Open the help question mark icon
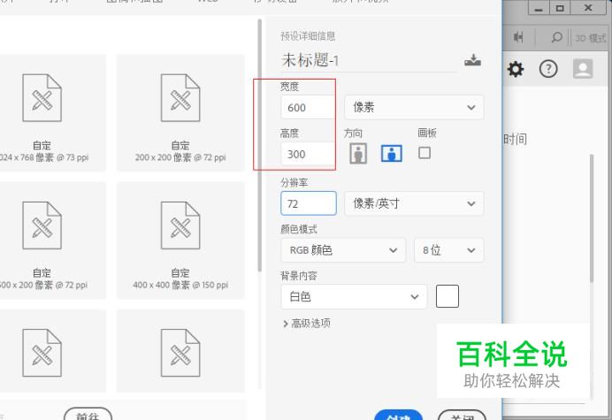Image resolution: width=612 pixels, height=420 pixels. pos(548,69)
